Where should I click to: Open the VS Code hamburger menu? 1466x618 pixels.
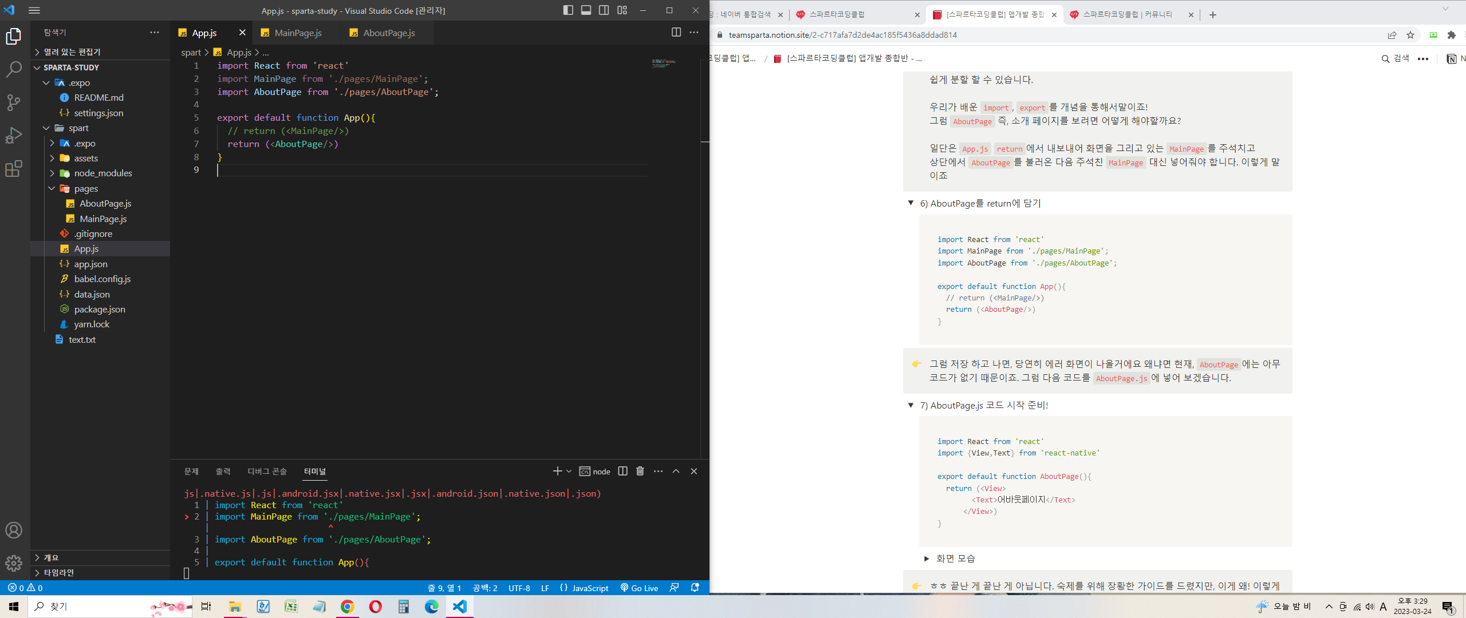coord(34,10)
